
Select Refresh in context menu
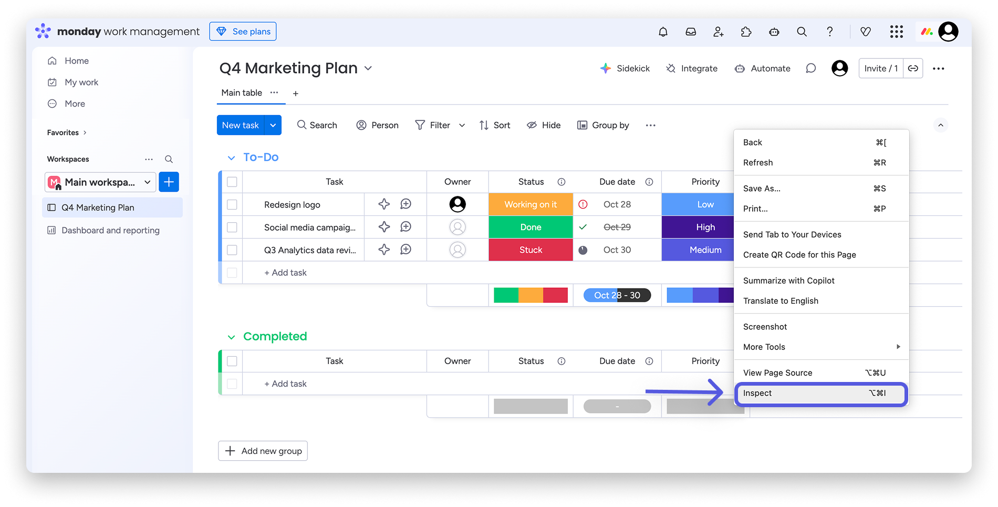[822, 162]
